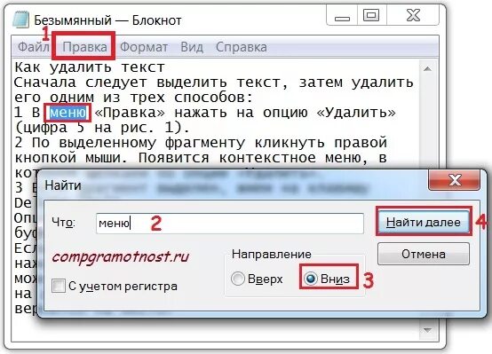Open the Файл menu

pos(33,47)
